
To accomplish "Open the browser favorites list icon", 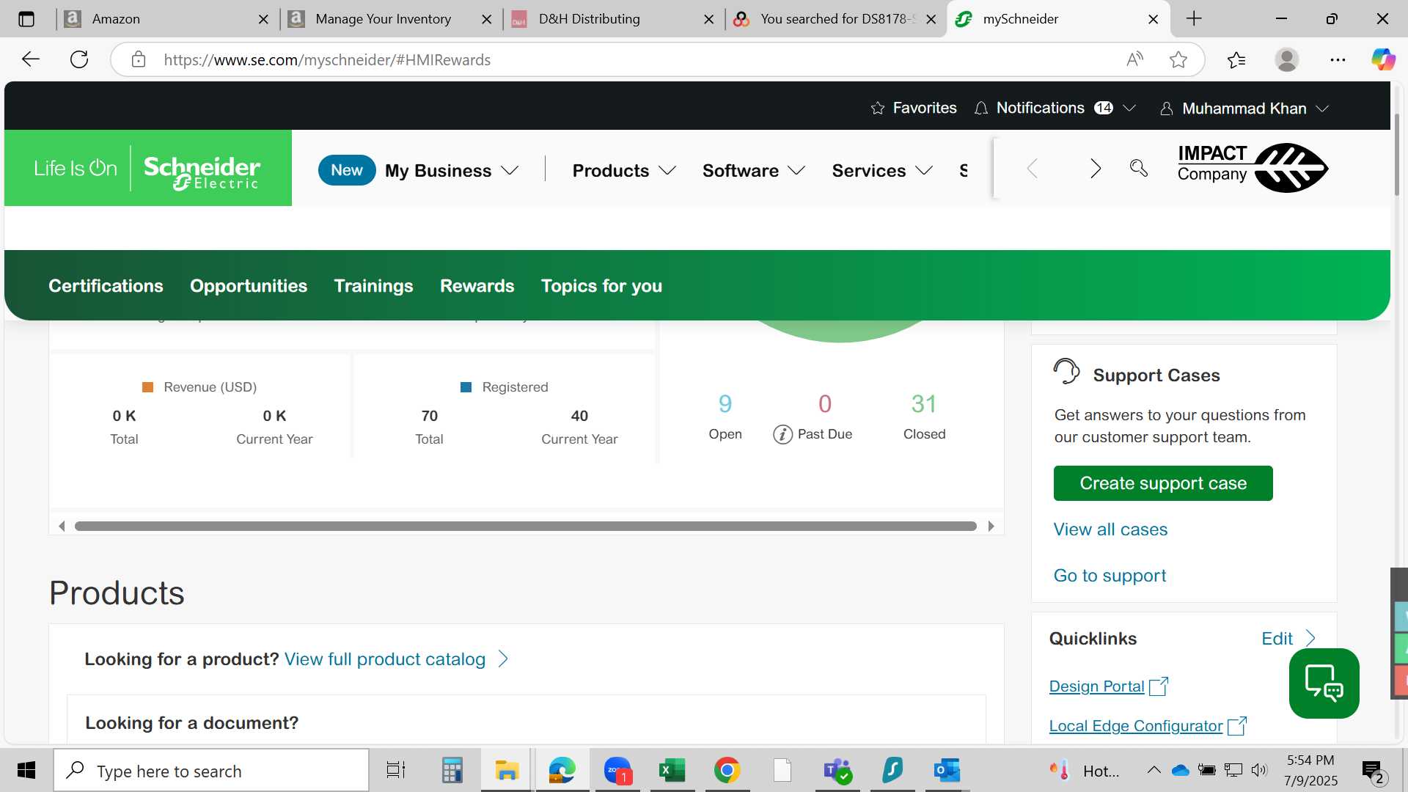I will tap(1236, 59).
